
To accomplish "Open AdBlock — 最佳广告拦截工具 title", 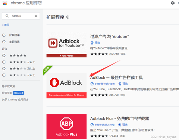I will click(x=116, y=78).
